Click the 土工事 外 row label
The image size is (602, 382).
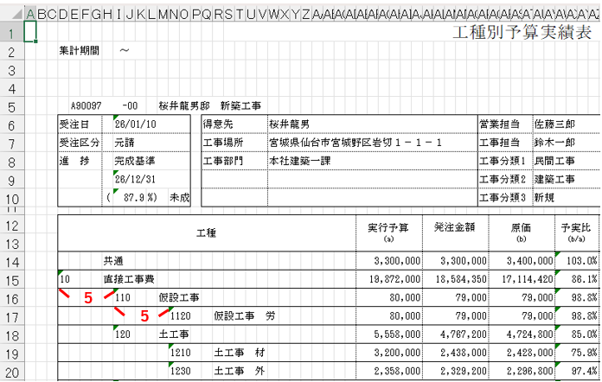[240, 372]
